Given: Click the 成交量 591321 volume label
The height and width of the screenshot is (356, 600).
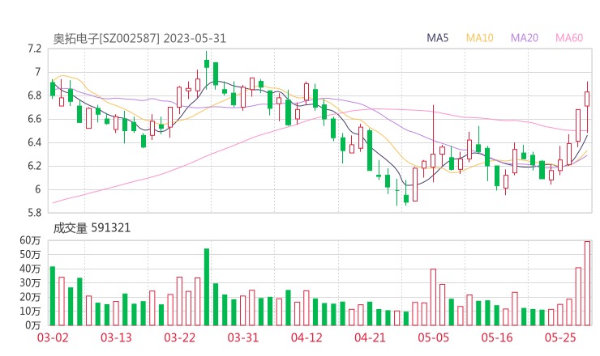Looking at the screenshot, I should (x=92, y=228).
